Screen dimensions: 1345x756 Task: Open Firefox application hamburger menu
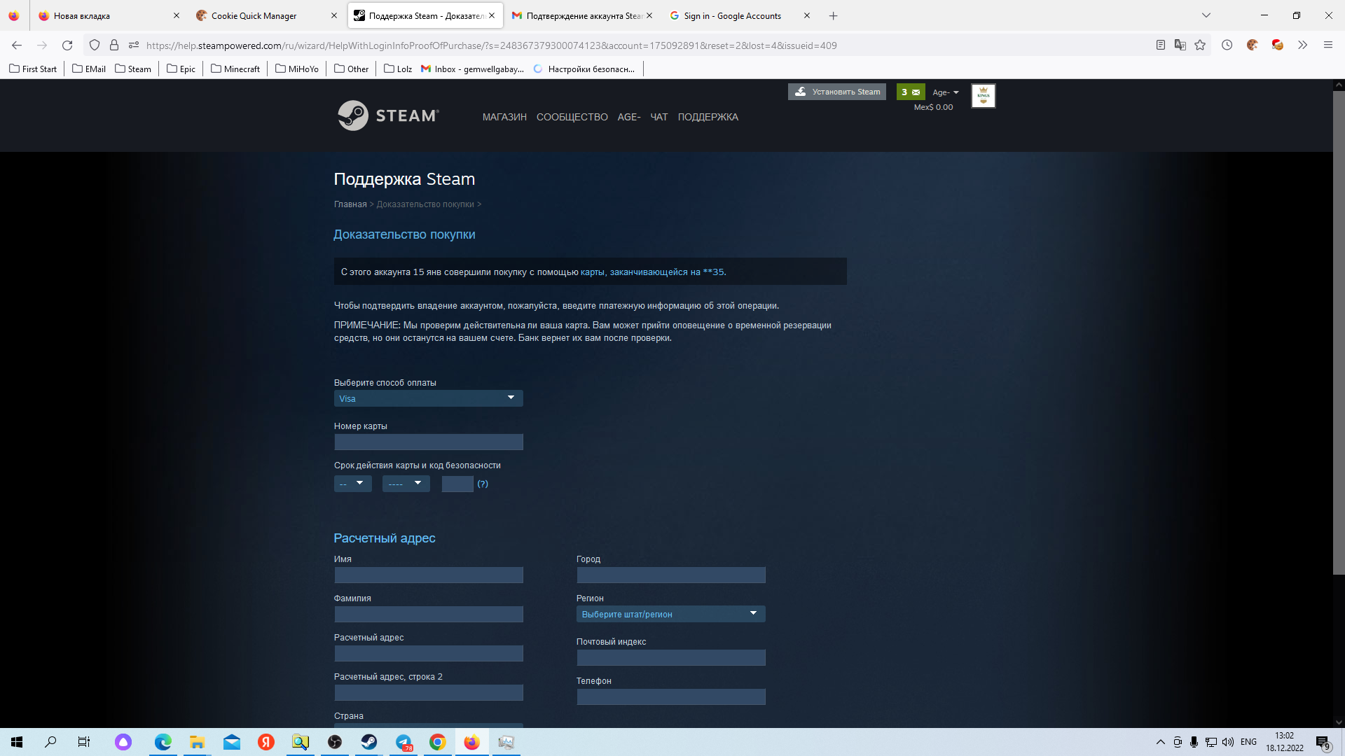point(1327,45)
